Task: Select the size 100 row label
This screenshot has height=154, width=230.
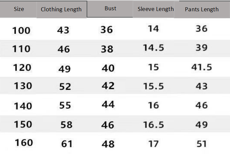Action: (x=21, y=31)
